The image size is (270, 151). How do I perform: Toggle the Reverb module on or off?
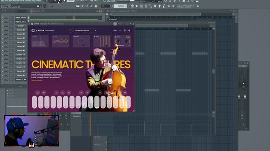coord(74,37)
